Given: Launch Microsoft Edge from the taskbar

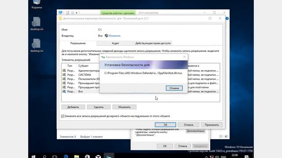Looking at the screenshot, I should [x=66, y=157].
